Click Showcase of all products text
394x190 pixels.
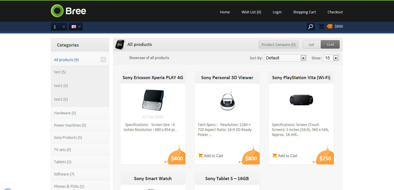point(149,58)
